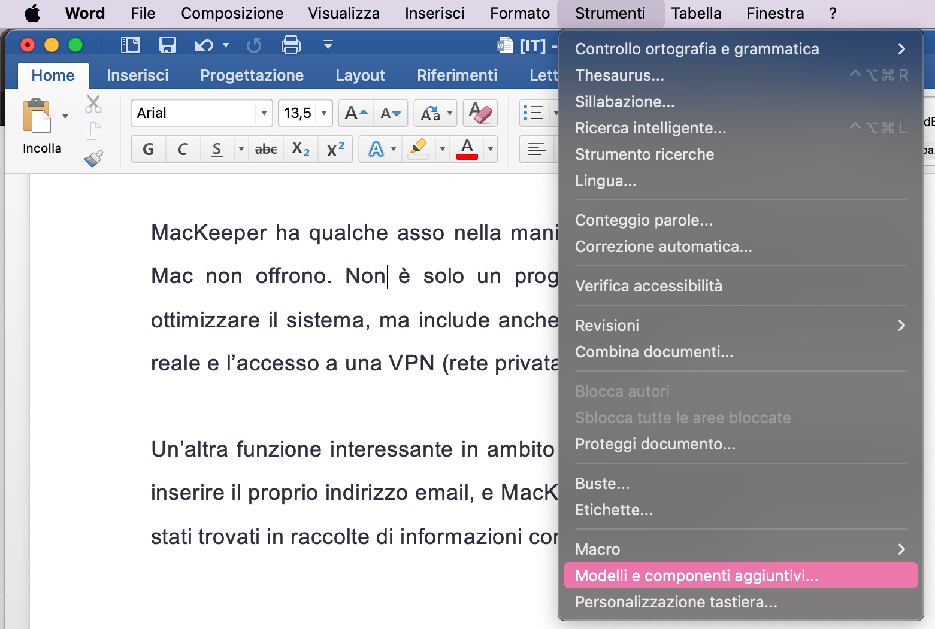Click inside the Arial font name field
The width and height of the screenshot is (935, 629).
pos(194,113)
